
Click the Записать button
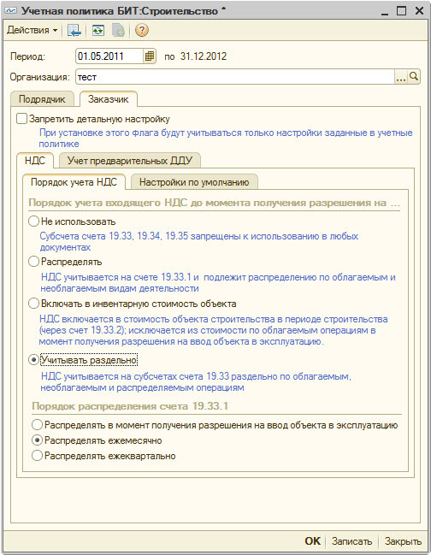(x=351, y=540)
